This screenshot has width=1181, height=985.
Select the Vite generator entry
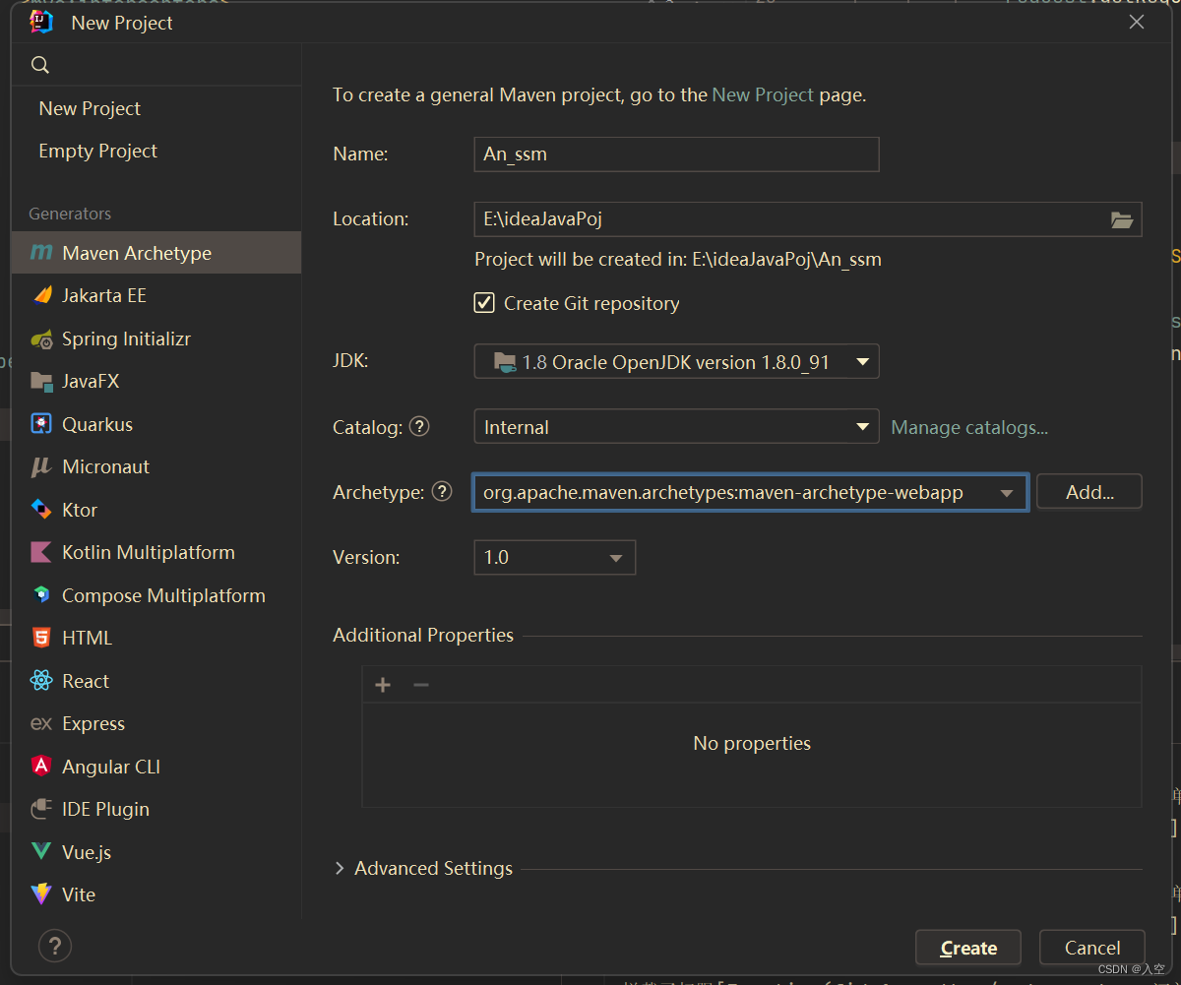pos(156,894)
